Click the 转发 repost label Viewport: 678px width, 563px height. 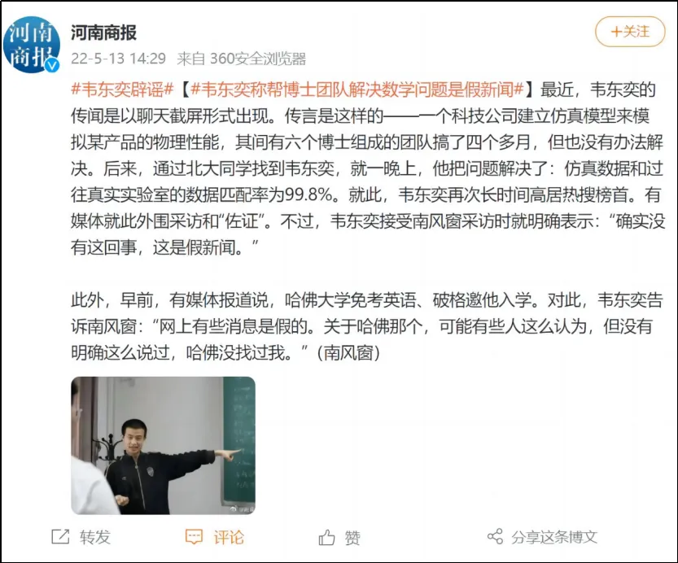click(95, 537)
